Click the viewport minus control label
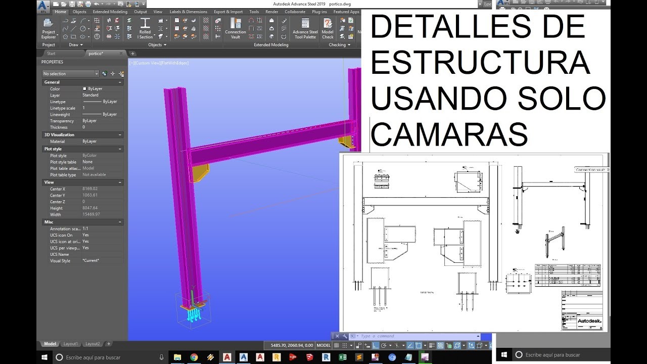Viewport: 647px width, 364px height. pyautogui.click(x=131, y=63)
